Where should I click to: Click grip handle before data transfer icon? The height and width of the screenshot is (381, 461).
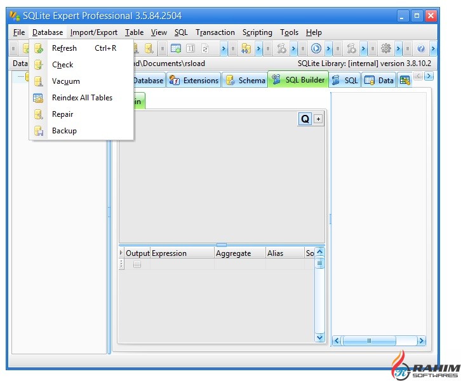(233, 49)
